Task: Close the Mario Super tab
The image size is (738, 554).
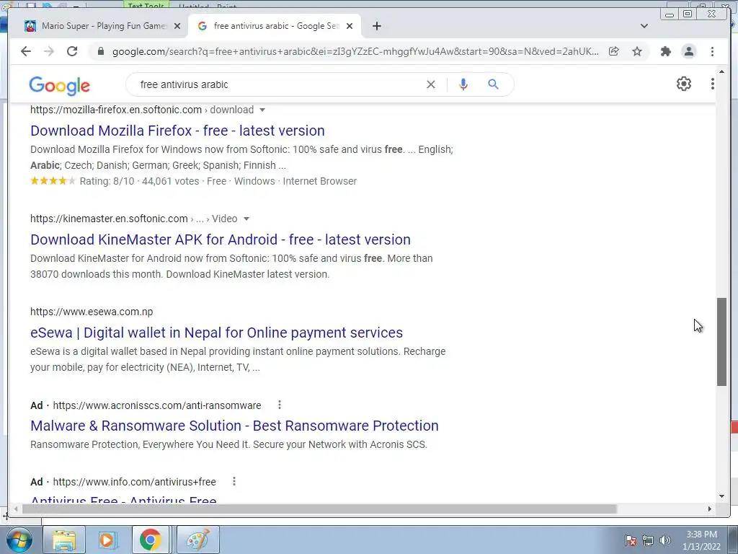Action: (x=177, y=26)
